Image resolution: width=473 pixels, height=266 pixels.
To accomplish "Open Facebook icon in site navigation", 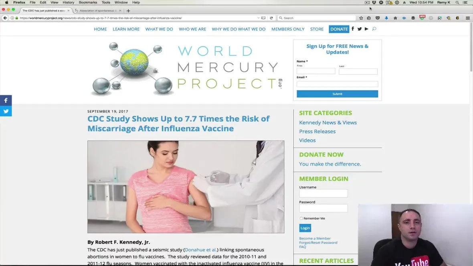I will click(353, 29).
